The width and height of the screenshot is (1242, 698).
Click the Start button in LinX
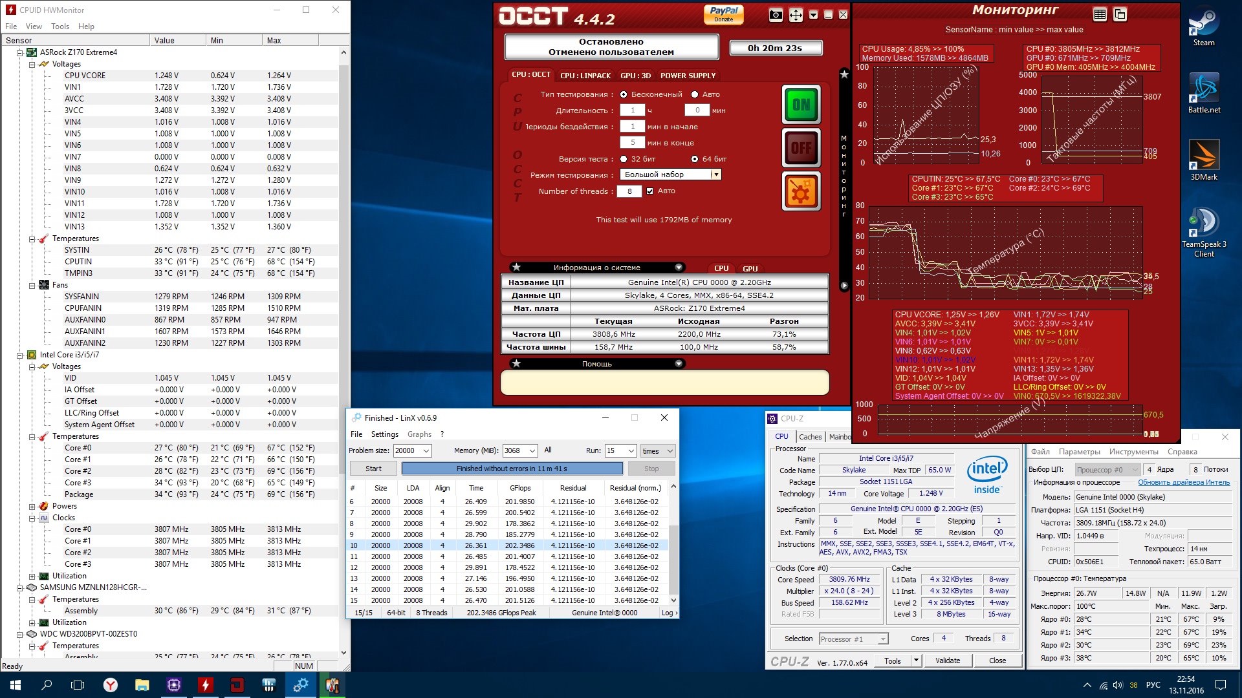373,469
